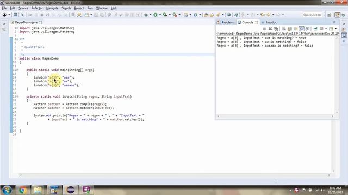The height and width of the screenshot is (195, 348).
Task: Click the Forward navigation arrow in toolbar
Action: tap(278, 15)
